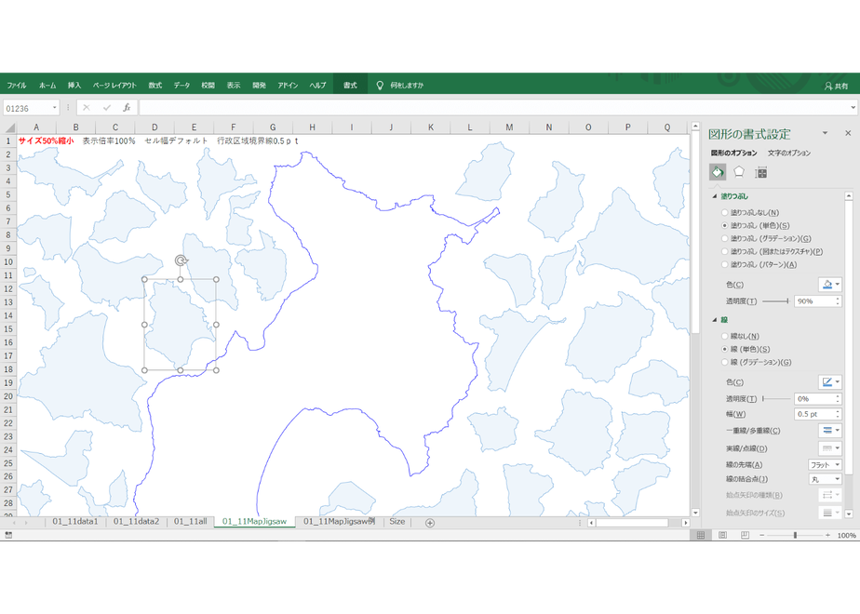Switch to Page Break Preview icon

pyautogui.click(x=745, y=535)
